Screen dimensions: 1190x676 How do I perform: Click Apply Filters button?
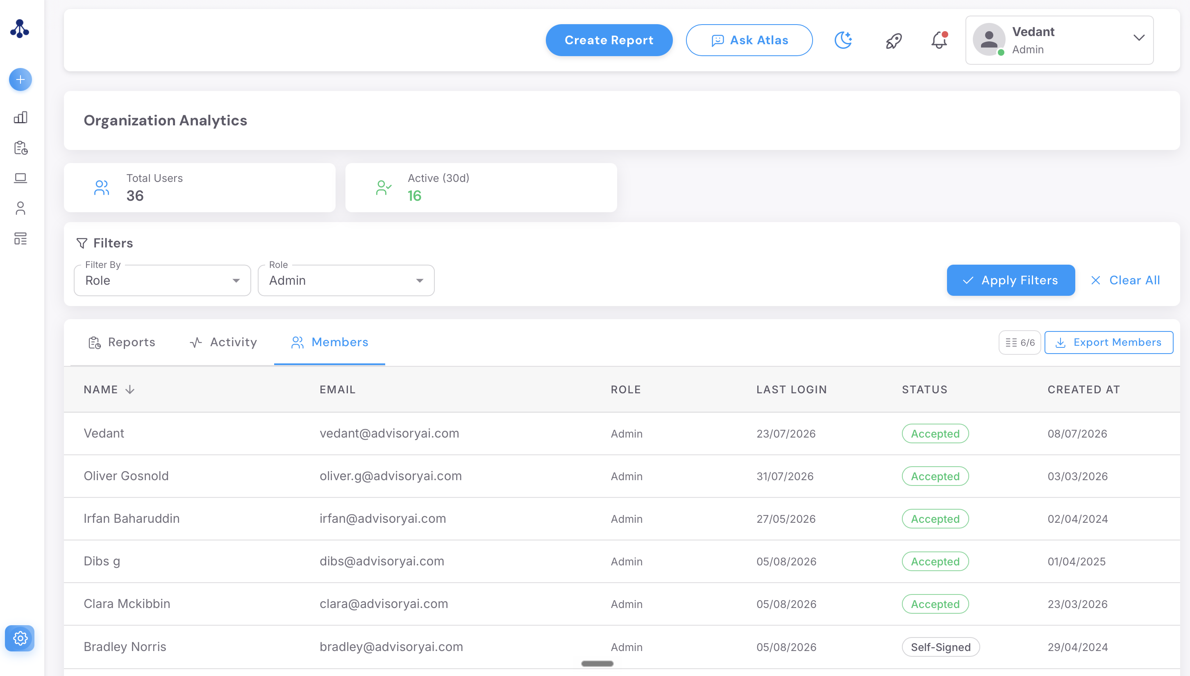pyautogui.click(x=1011, y=280)
